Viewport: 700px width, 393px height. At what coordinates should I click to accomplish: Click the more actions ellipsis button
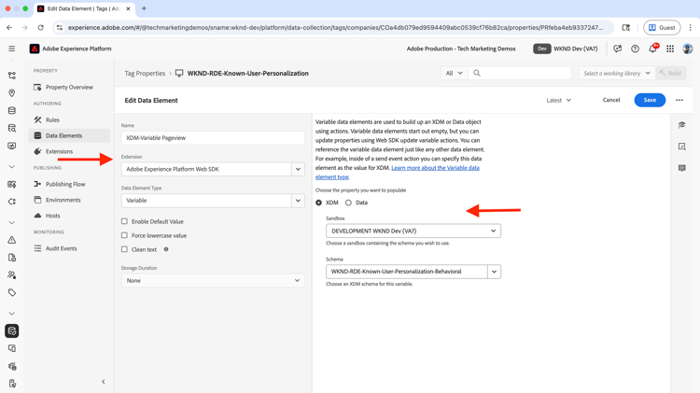[679, 100]
